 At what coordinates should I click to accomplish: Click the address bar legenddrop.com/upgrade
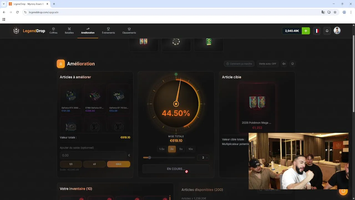tap(44, 12)
